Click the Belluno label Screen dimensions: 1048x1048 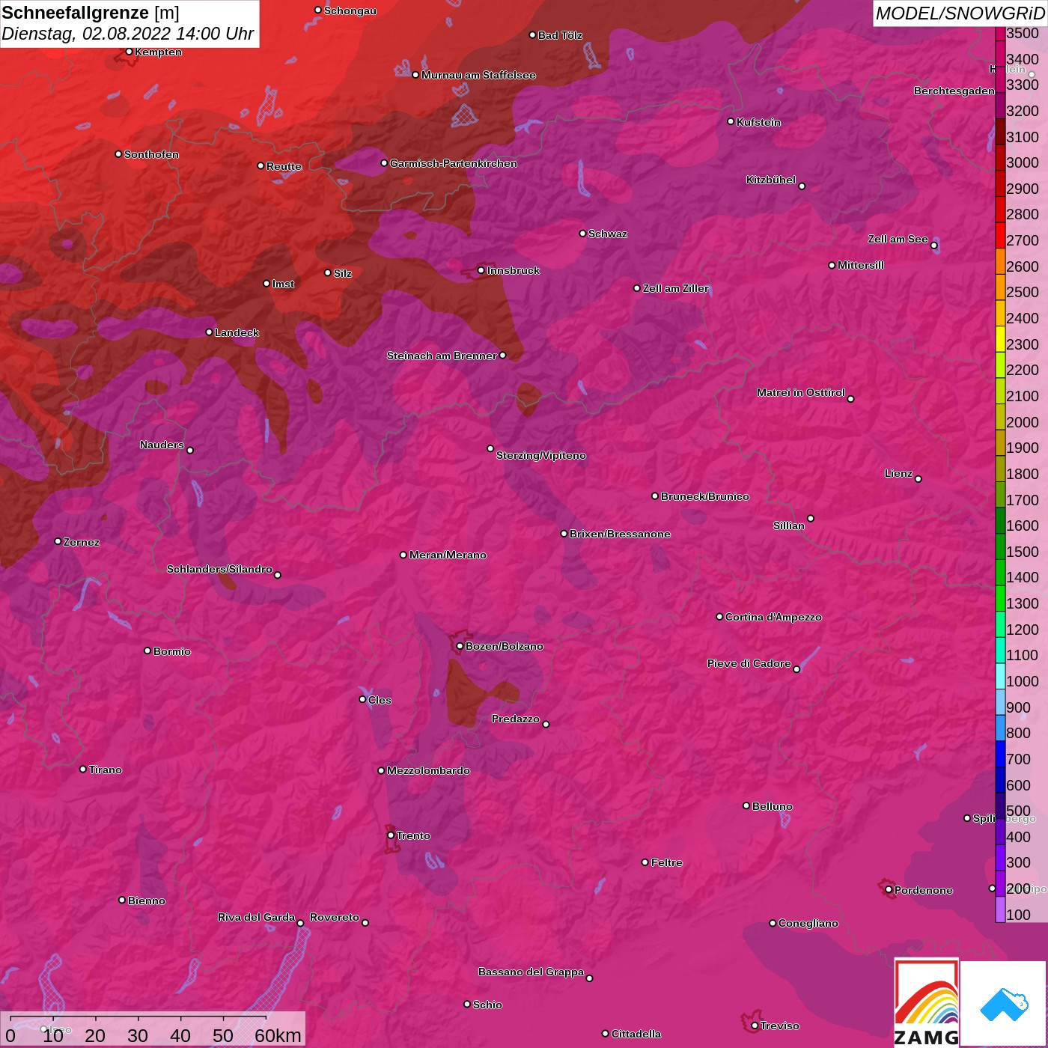[772, 806]
